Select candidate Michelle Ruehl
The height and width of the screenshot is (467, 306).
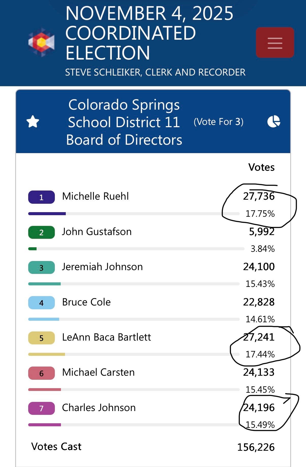click(x=95, y=196)
